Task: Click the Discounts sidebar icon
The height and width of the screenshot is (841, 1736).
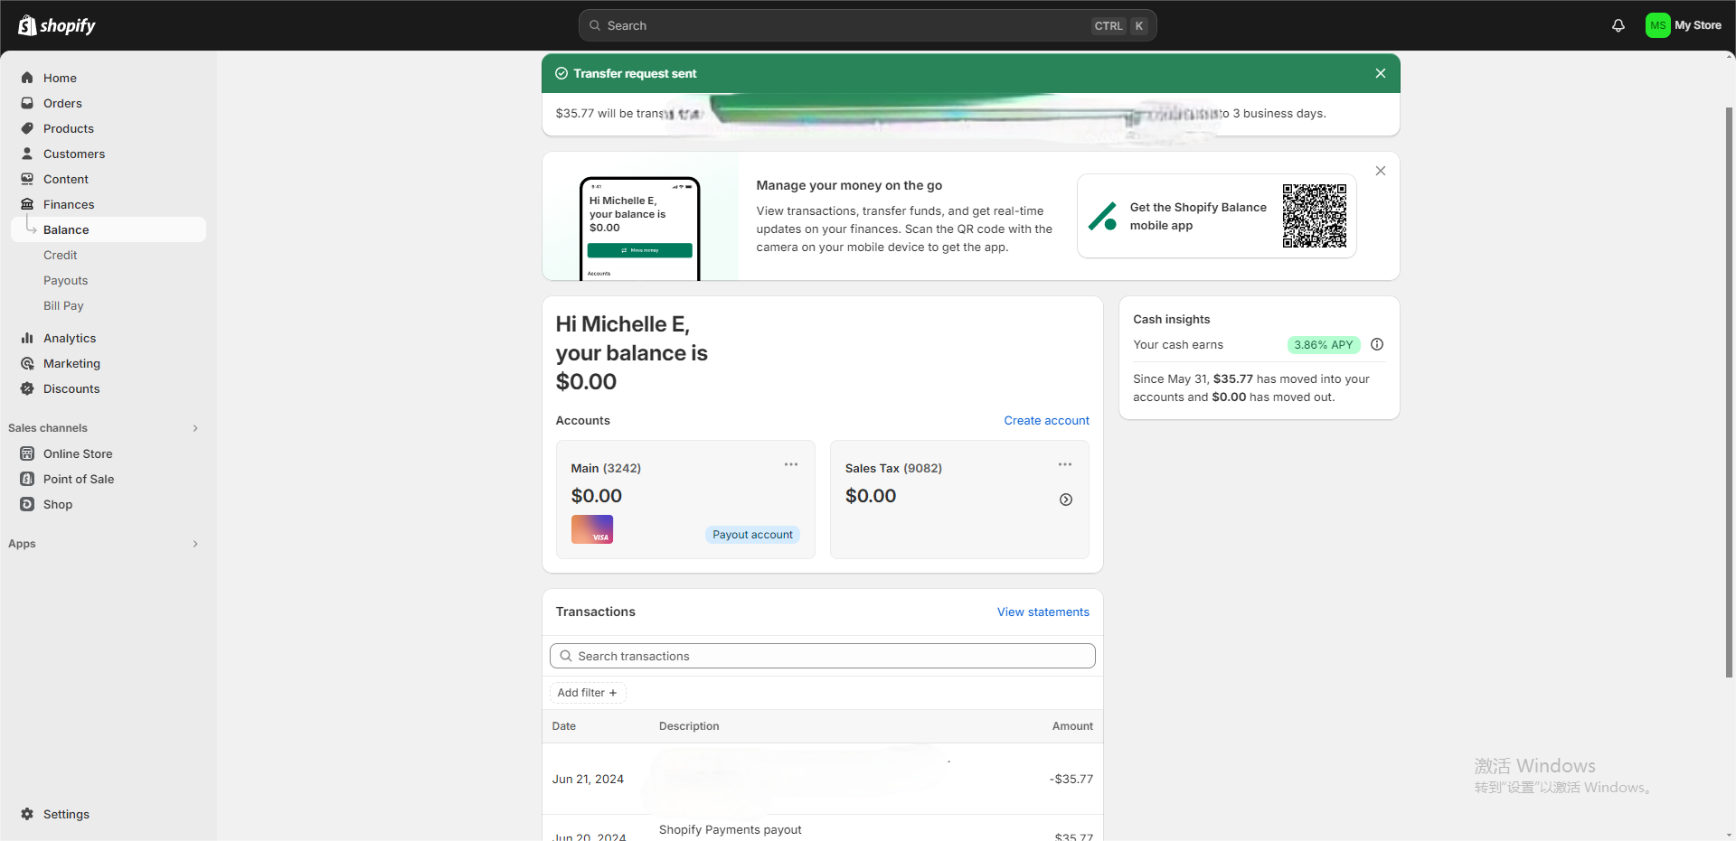Action: 27,388
